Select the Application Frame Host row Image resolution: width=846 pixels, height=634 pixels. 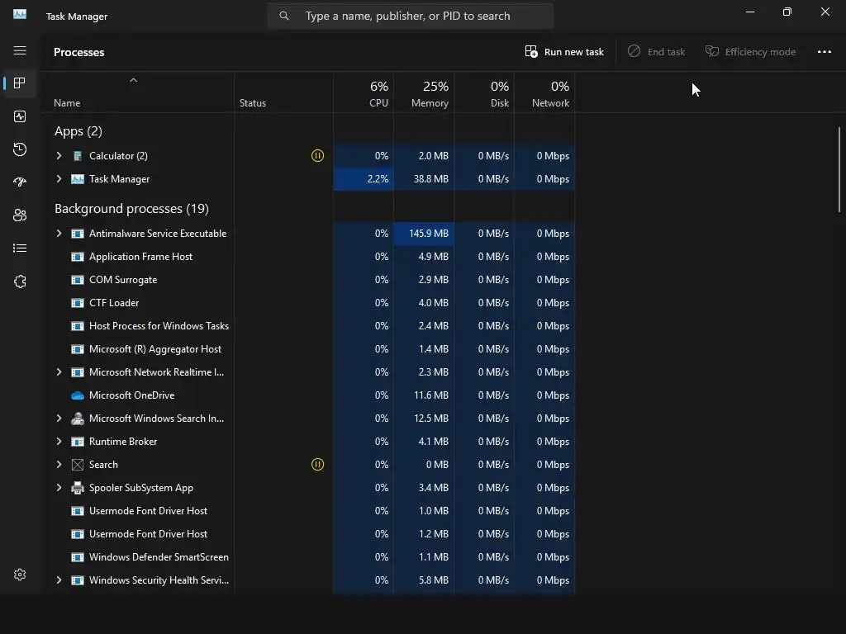(309, 257)
